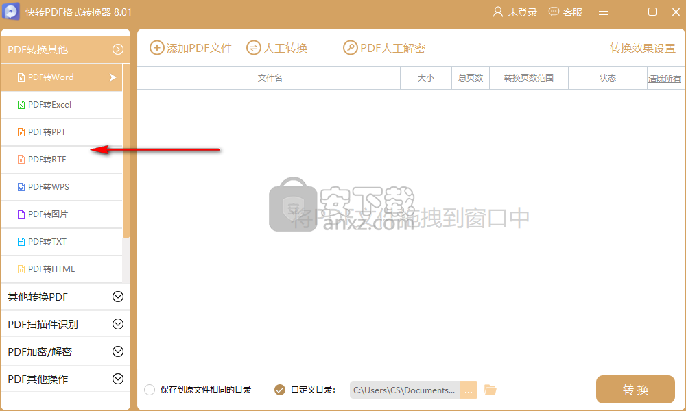Click the 清除所有 link
The height and width of the screenshot is (411, 686).
pos(664,79)
